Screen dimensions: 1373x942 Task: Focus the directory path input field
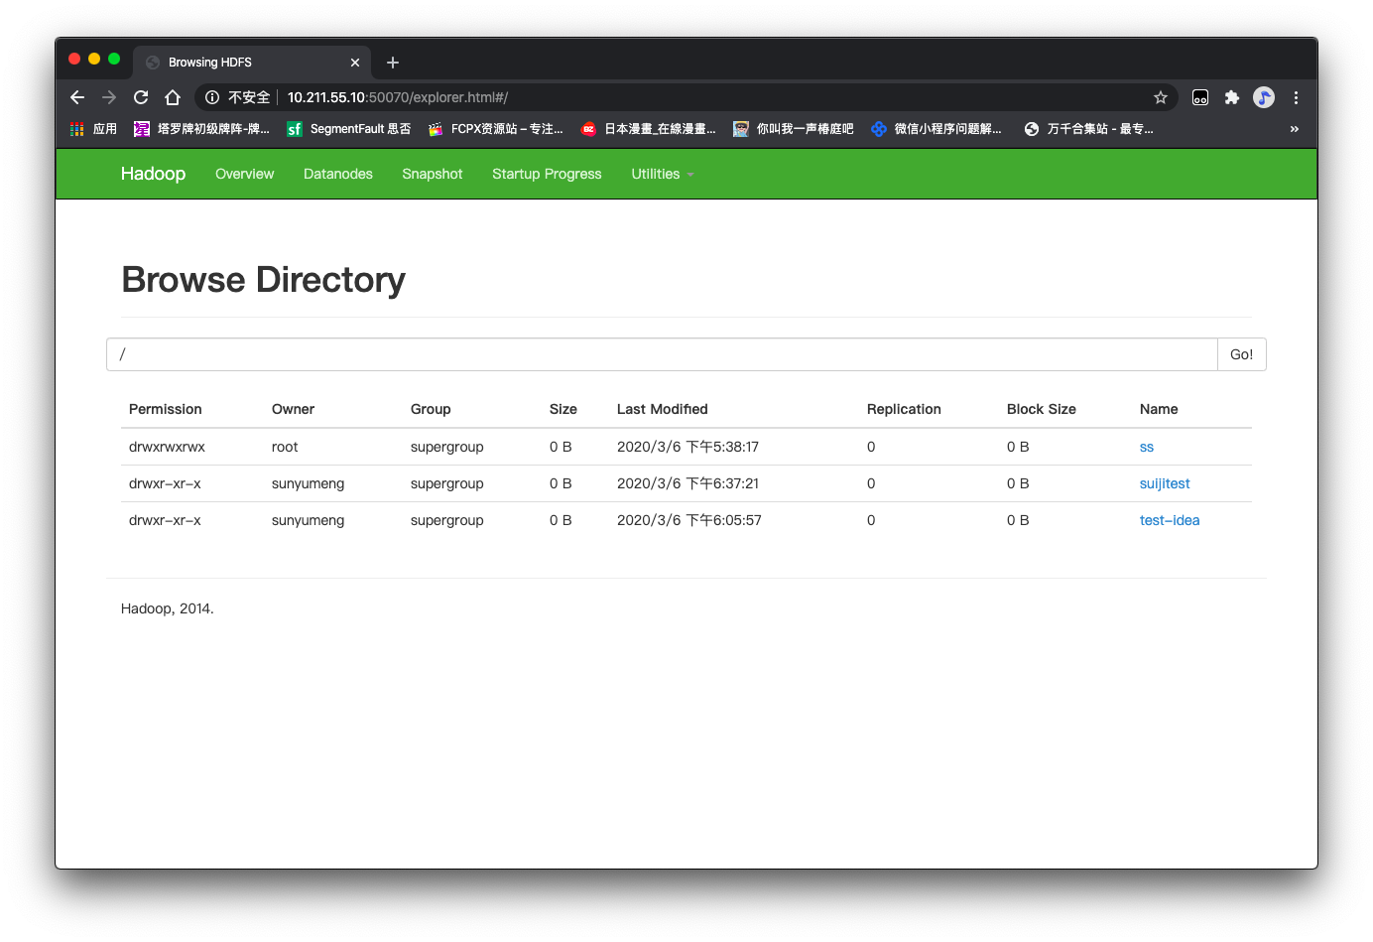[662, 354]
